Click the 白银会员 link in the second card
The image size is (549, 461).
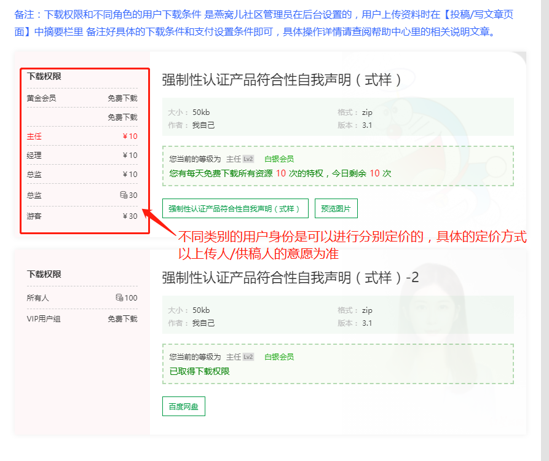point(278,355)
